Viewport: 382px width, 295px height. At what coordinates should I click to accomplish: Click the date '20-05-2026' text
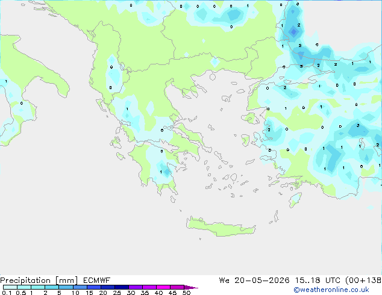(262, 281)
